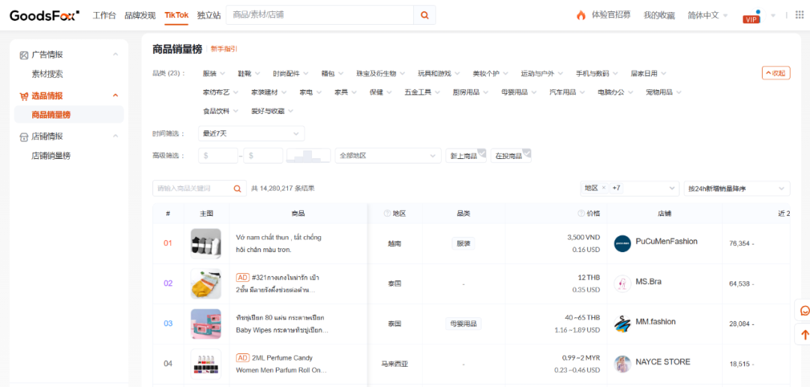
Task: Open the yellow underwear thumbnail in row 02
Action: click(205, 283)
